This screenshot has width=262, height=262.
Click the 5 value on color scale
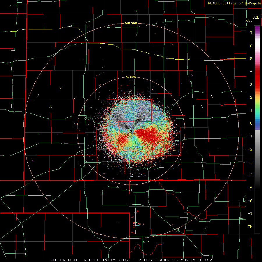251,59
